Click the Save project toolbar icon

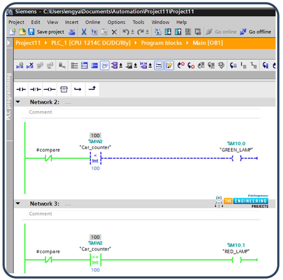[31, 32]
